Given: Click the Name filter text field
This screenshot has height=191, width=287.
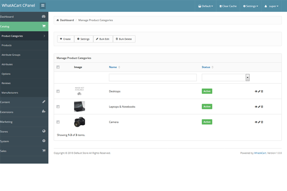Looking at the screenshot, I should point(153,77).
